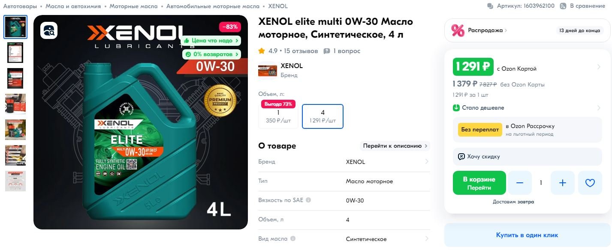The image size is (612, 250).
Task: Add product to favorites with heart icon
Action: (x=590, y=183)
